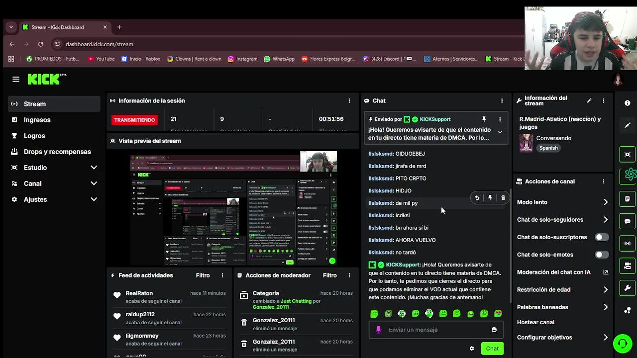This screenshot has width=637, height=358.
Task: Open the WhatsApp bookmark
Action: [279, 59]
